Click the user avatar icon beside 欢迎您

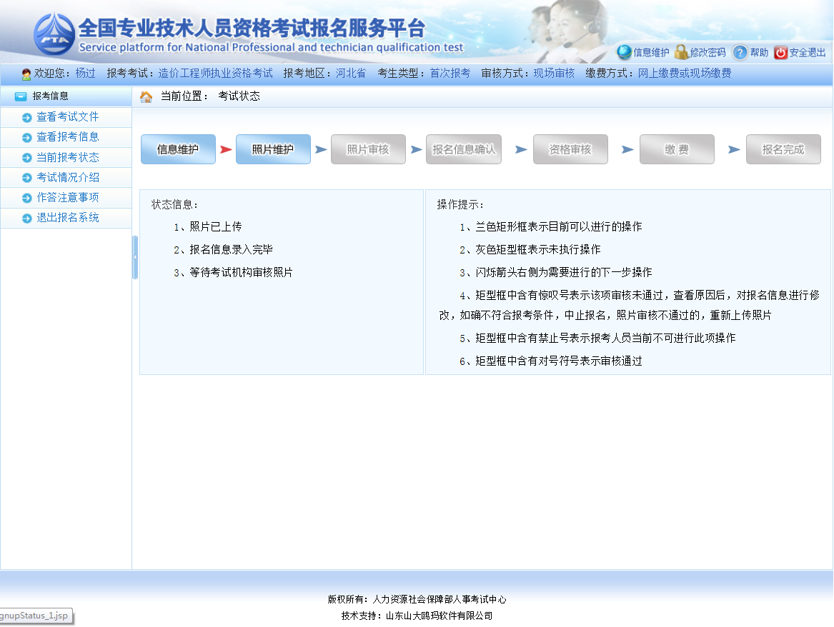26,74
